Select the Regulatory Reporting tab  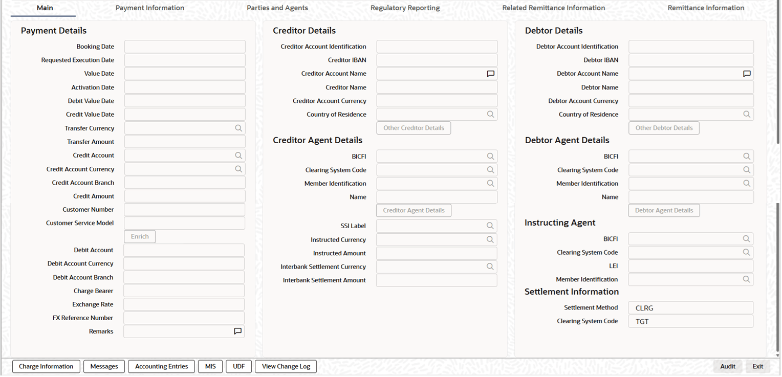pyautogui.click(x=405, y=8)
